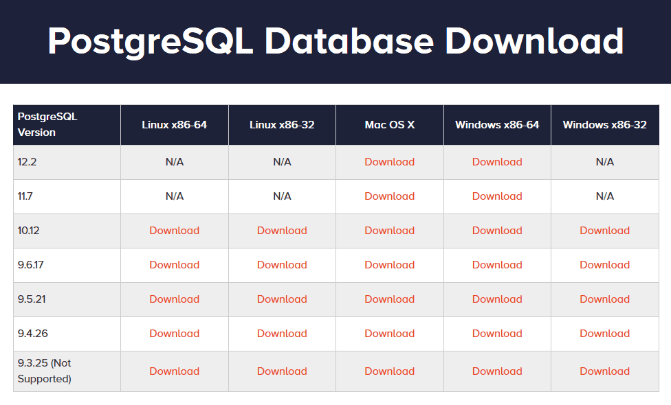The height and width of the screenshot is (405, 671).
Task: Download PostgreSQL 11.7 for Windows x86-64
Action: (x=496, y=196)
